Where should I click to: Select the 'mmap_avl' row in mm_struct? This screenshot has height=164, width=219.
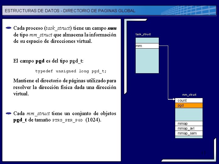[189, 128]
